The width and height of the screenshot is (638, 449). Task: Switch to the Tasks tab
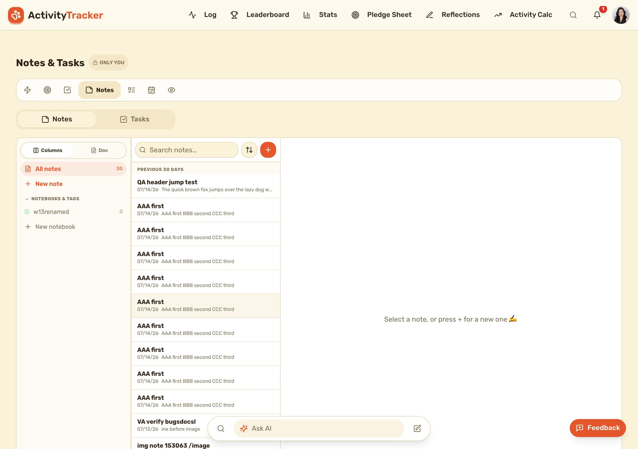135,119
